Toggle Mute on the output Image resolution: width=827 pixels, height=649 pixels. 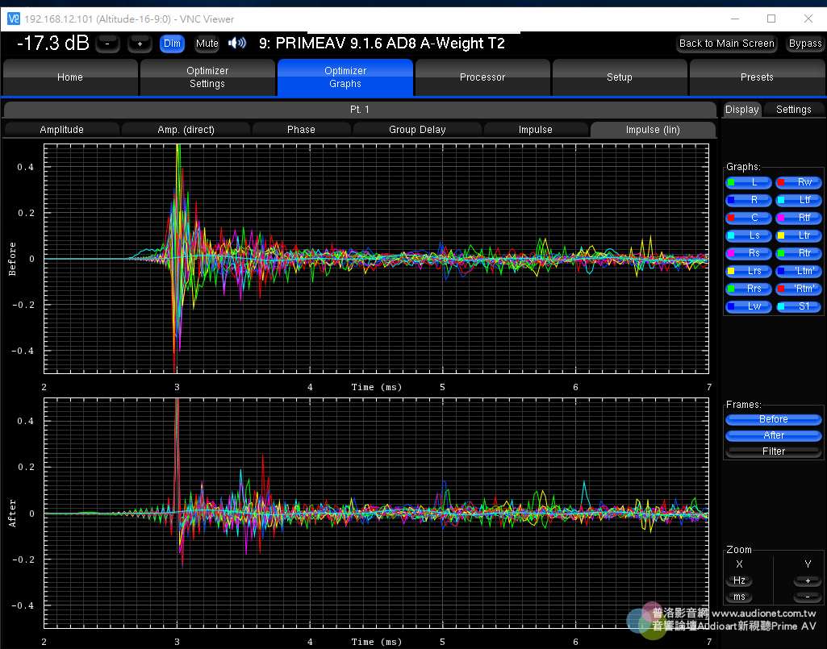point(207,44)
